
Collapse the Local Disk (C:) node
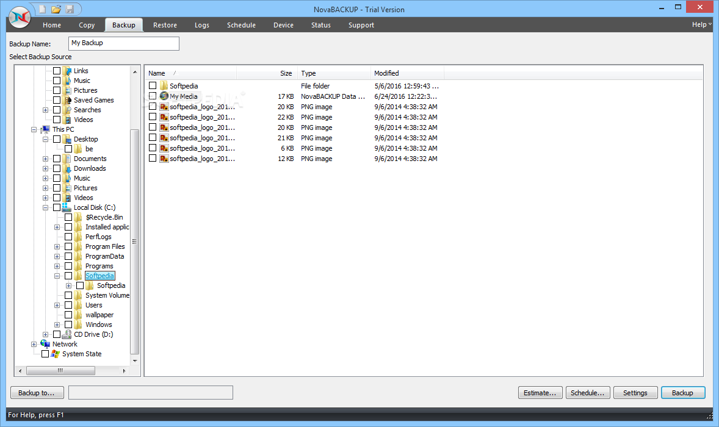click(45, 207)
